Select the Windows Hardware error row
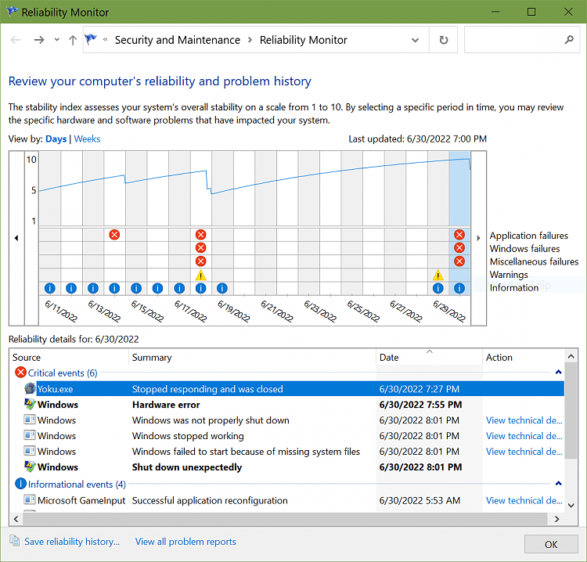 293,405
